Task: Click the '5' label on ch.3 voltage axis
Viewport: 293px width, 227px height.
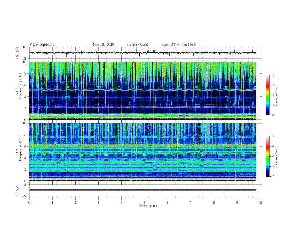Action: [x=26, y=184]
